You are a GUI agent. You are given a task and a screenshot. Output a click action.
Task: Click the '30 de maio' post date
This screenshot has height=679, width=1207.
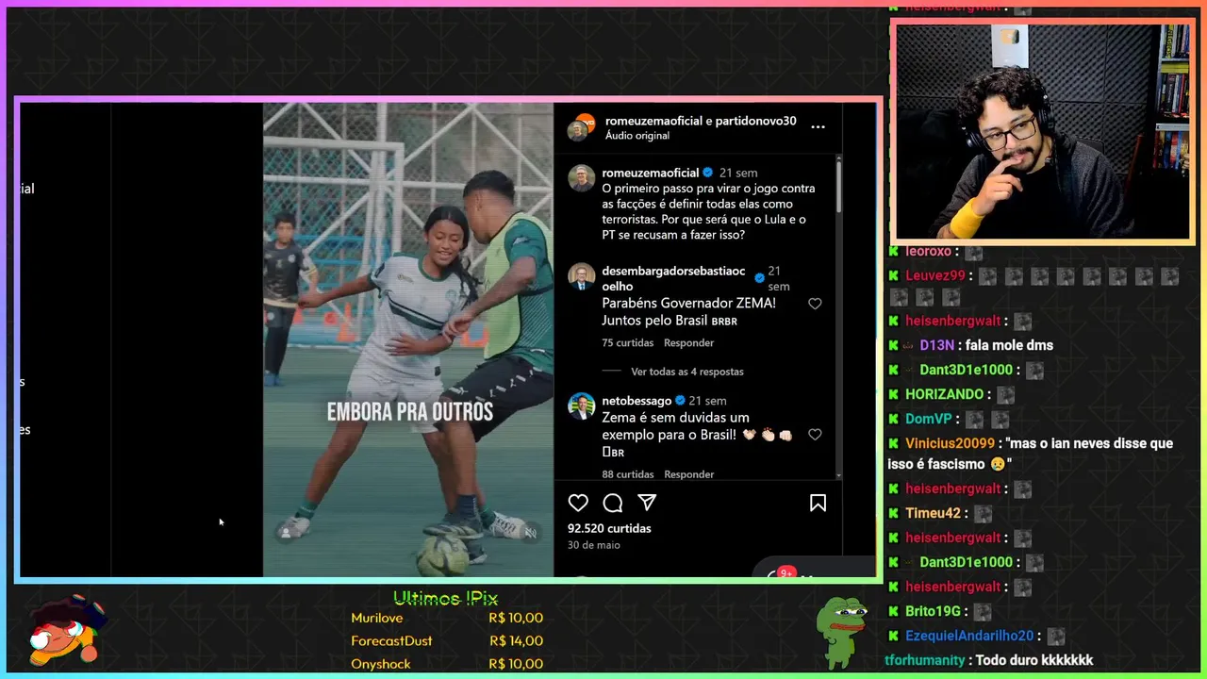[x=594, y=545]
